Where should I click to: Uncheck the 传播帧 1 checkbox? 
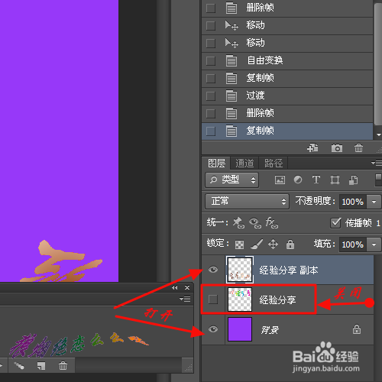coord(335,223)
